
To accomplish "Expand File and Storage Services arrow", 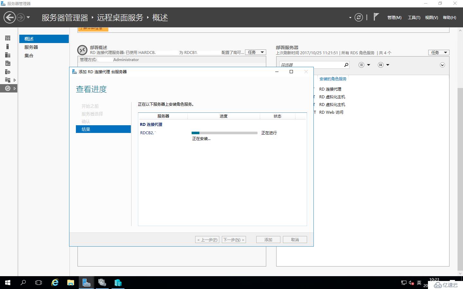I will coord(14,80).
